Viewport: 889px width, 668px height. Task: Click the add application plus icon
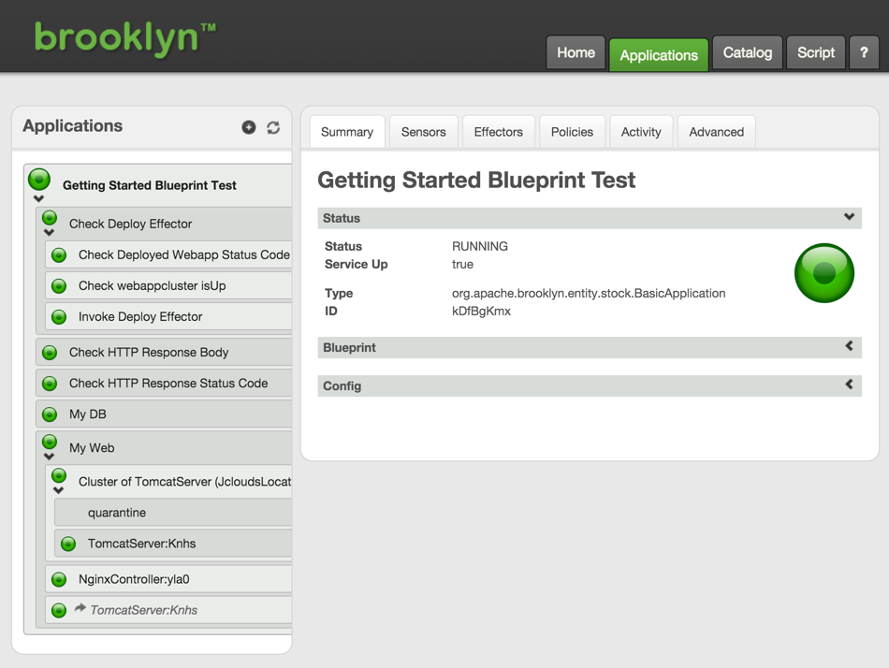[x=249, y=127]
